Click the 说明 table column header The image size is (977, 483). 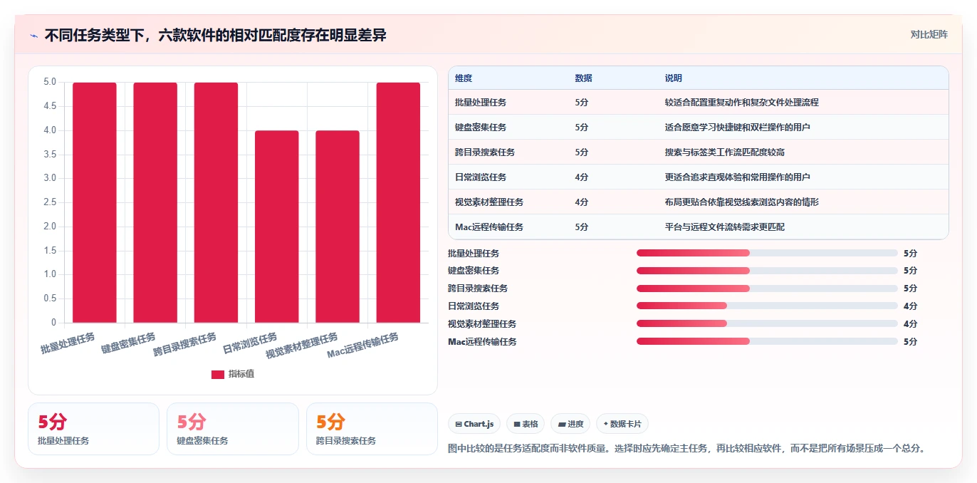[673, 78]
